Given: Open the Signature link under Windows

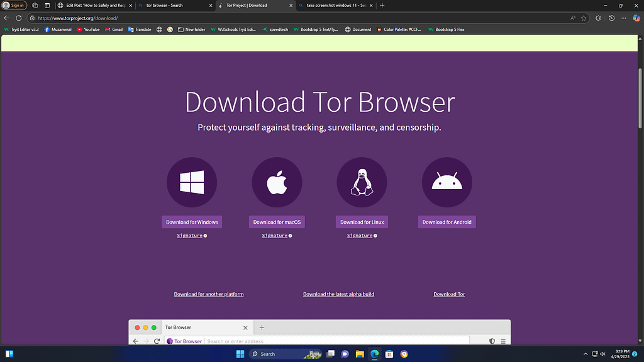Looking at the screenshot, I should pos(190,236).
